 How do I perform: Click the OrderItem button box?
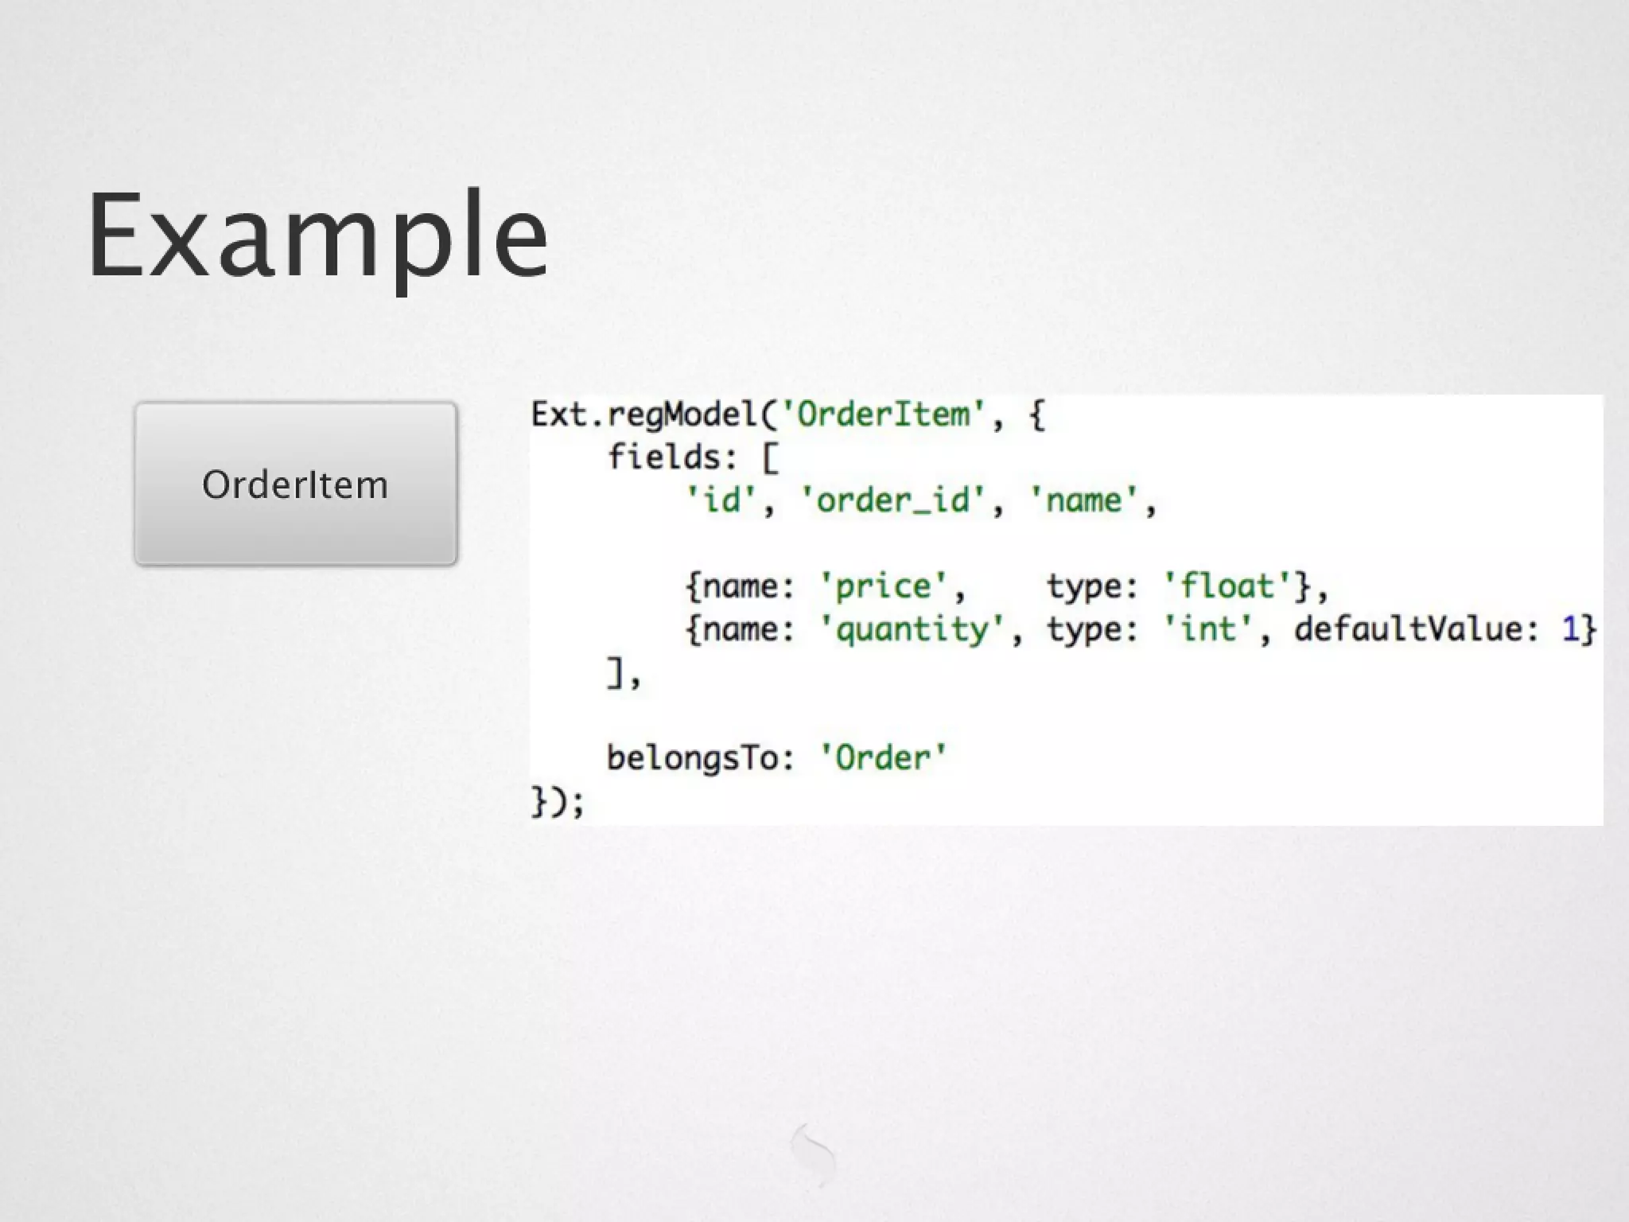point(295,484)
